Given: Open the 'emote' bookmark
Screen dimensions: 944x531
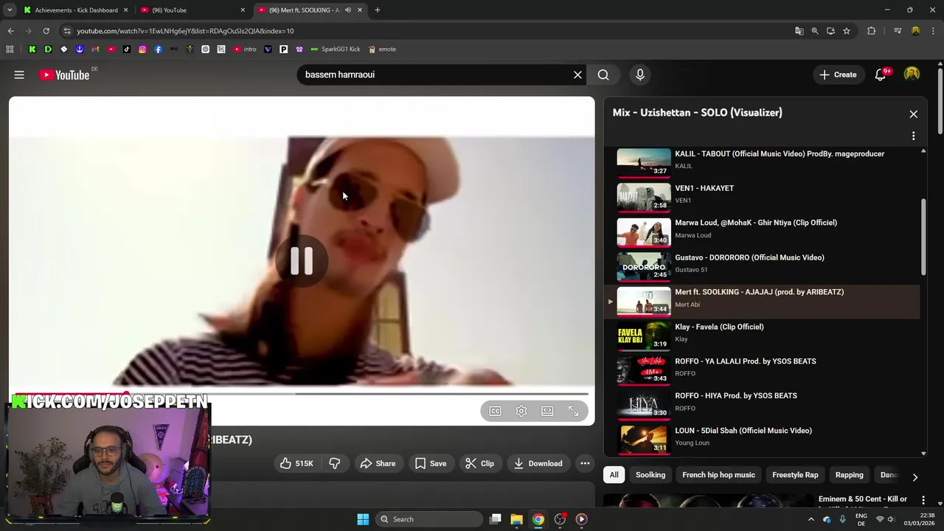Looking at the screenshot, I should (x=382, y=49).
